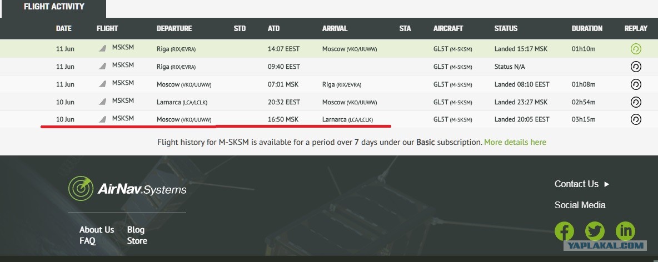Click tail icon beside the first MSKSM flight
This screenshot has width=658, height=262.
(x=102, y=49)
